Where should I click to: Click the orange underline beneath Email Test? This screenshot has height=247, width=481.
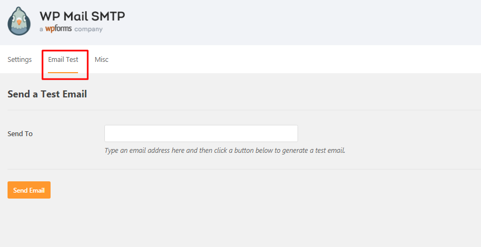click(63, 72)
